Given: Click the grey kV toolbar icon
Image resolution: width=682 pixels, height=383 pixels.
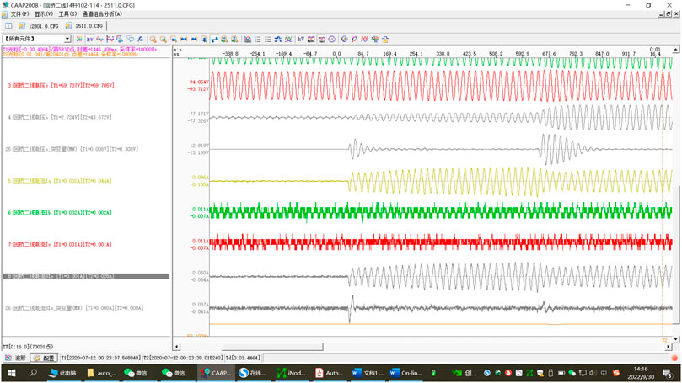Looking at the screenshot, I should tap(301, 39).
